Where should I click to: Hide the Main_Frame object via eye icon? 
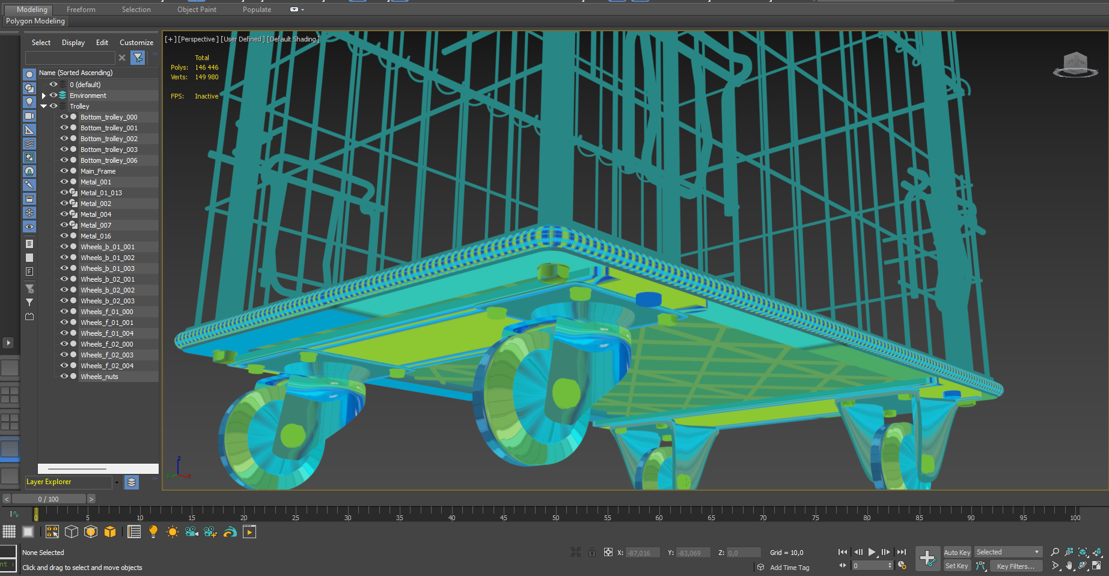(x=64, y=171)
